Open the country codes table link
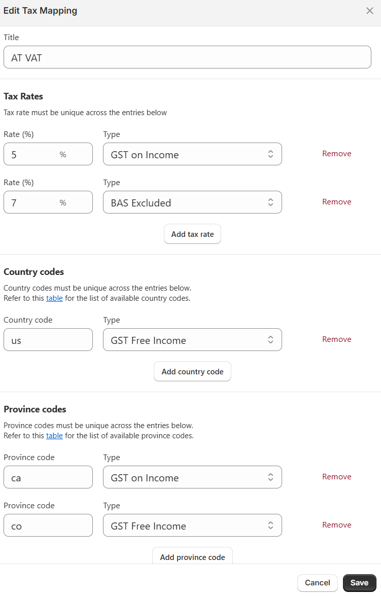The width and height of the screenshot is (381, 596). click(x=54, y=298)
